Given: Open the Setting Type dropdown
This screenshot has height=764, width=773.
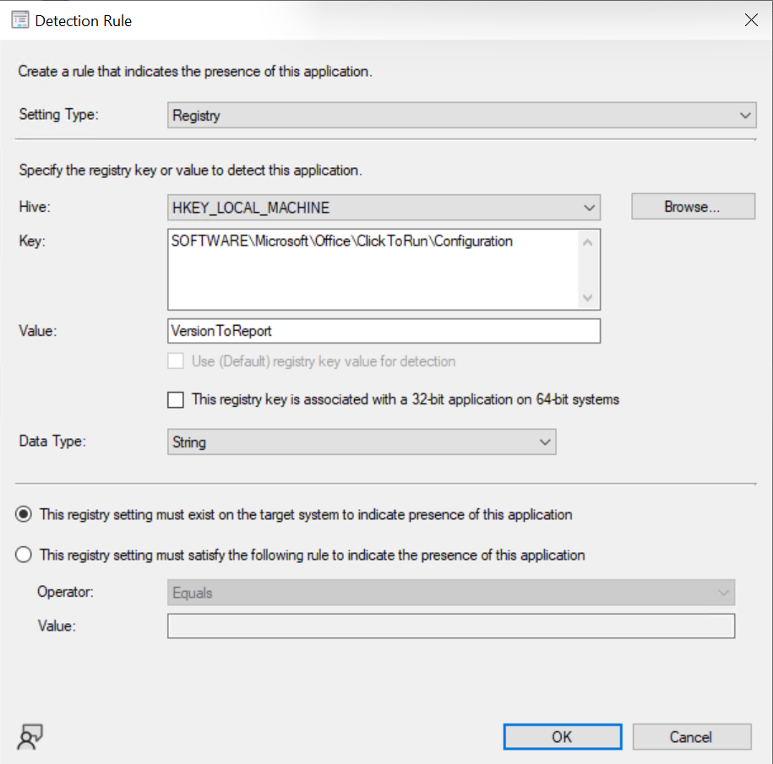Looking at the screenshot, I should 460,116.
